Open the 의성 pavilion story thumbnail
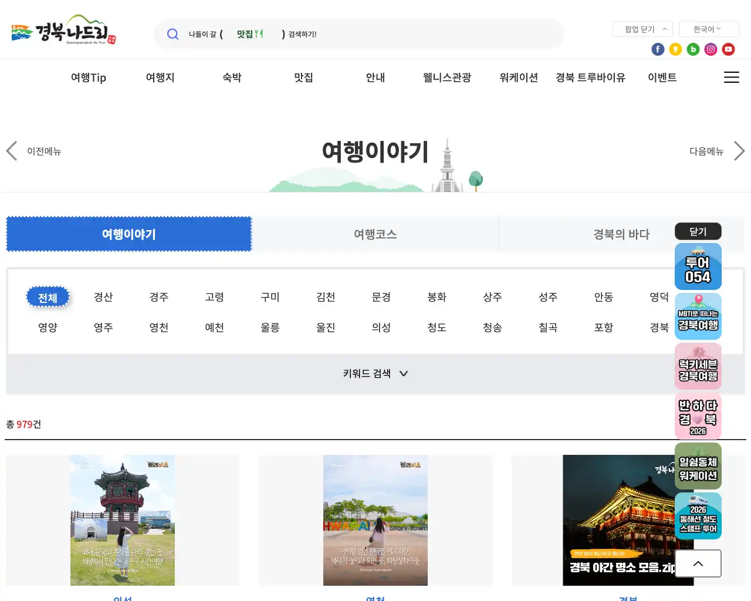 tap(123, 520)
